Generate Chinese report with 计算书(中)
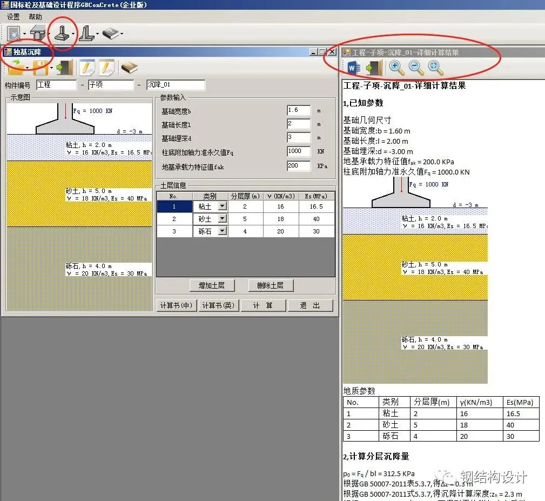This screenshot has width=545, height=501. click(x=176, y=305)
